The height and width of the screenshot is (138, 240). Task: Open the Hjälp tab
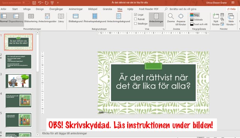point(130,9)
